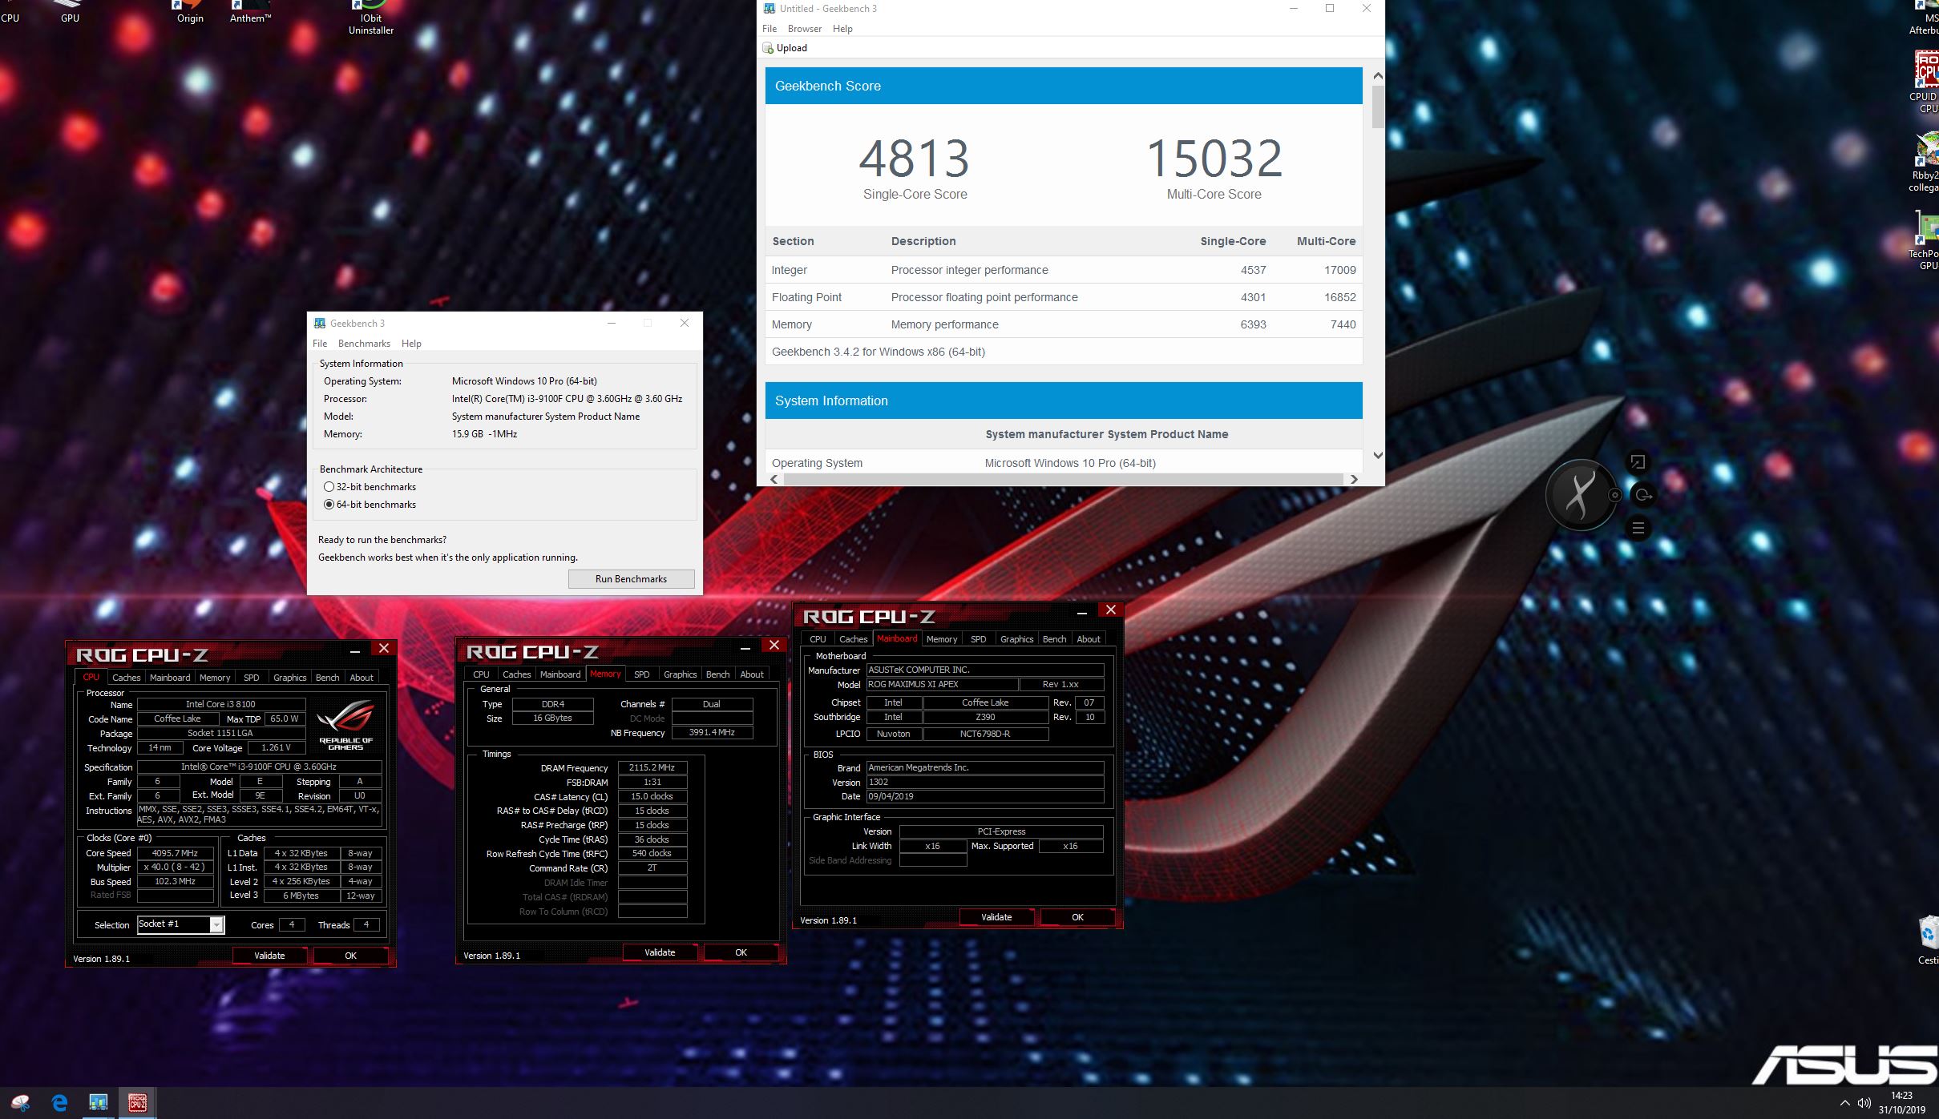Click the BIOS Version field 1302
This screenshot has height=1119, width=1939.
tap(984, 782)
